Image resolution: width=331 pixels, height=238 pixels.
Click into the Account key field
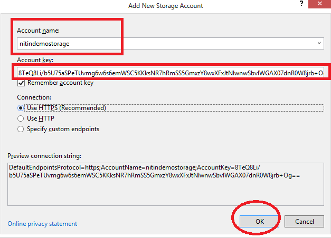coord(169,72)
